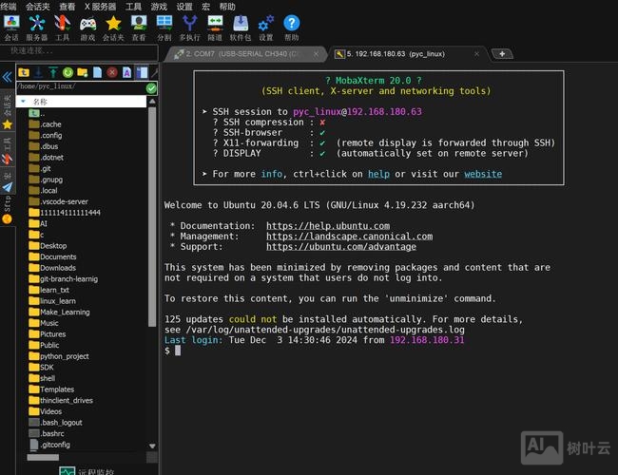Click the file list scroll-up arrow

pyautogui.click(x=152, y=102)
